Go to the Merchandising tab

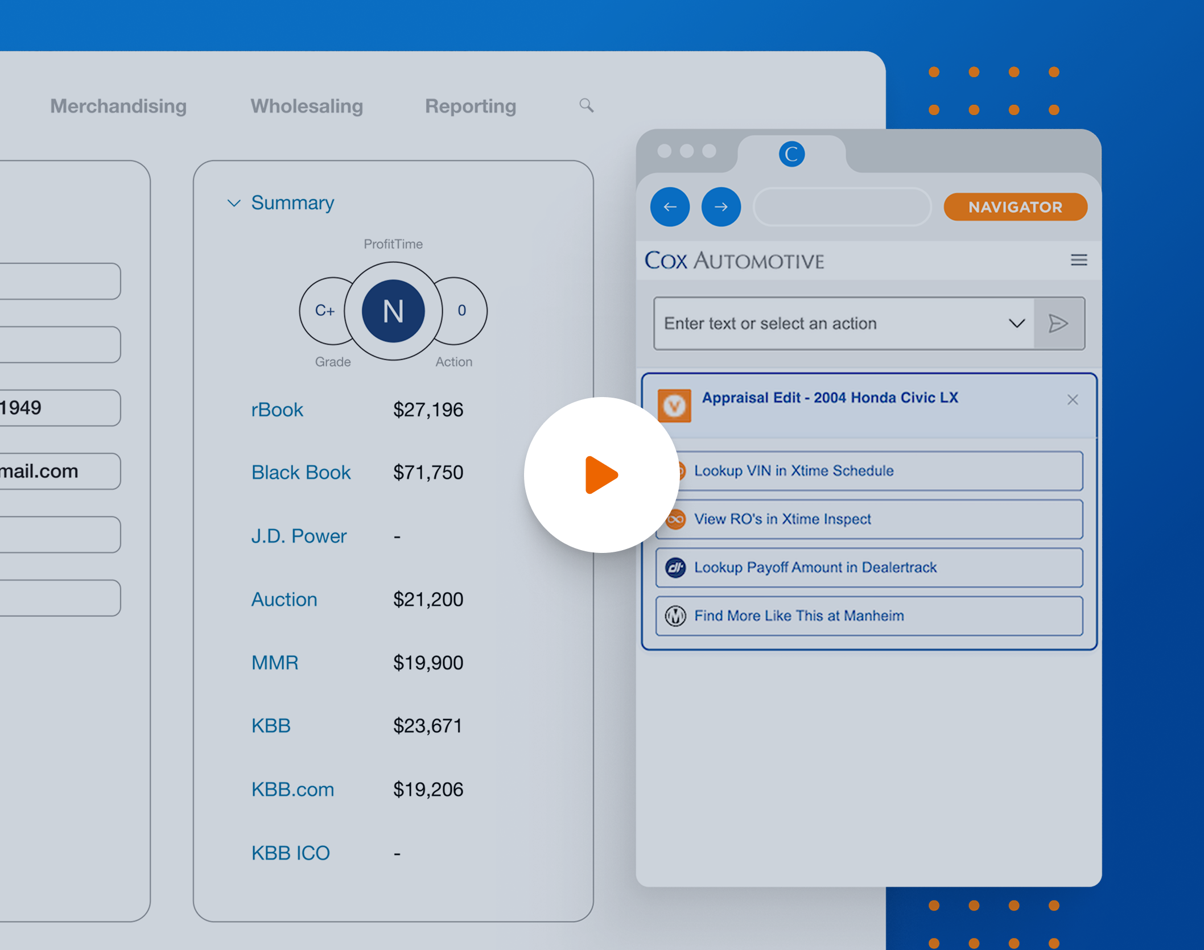tap(118, 106)
